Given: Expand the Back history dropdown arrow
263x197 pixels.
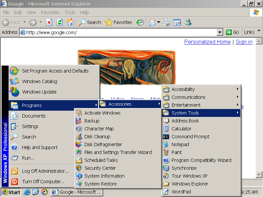Looking at the screenshot, I should click(x=25, y=22).
